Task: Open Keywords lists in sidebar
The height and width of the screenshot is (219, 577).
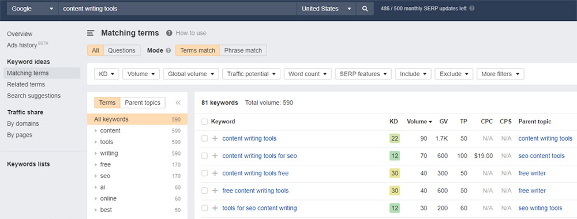Action: [28, 164]
